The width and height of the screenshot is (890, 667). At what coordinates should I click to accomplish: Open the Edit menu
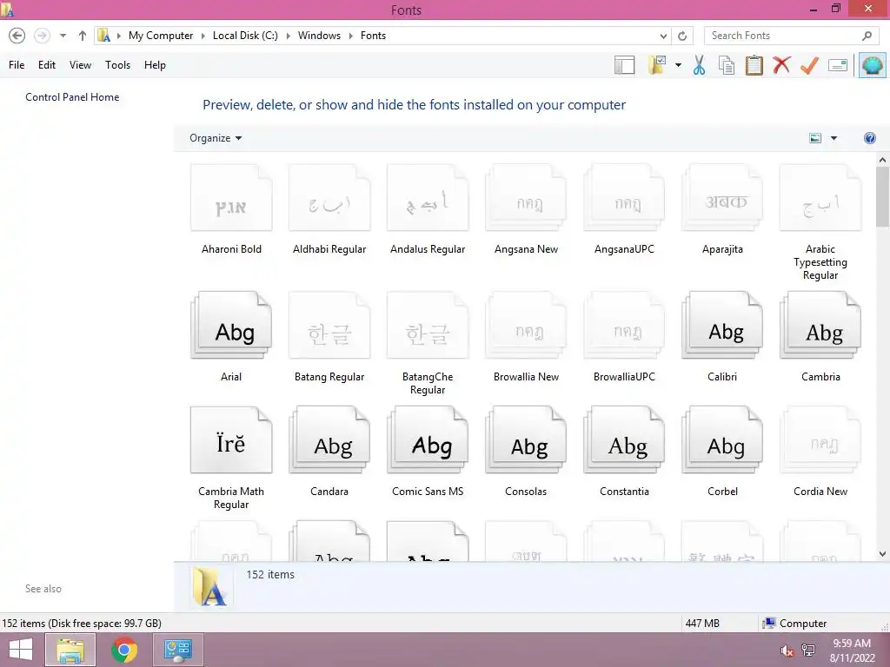(47, 65)
